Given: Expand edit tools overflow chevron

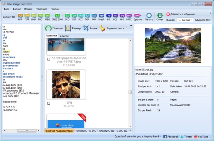Looking at the screenshot, I should click(x=131, y=26).
